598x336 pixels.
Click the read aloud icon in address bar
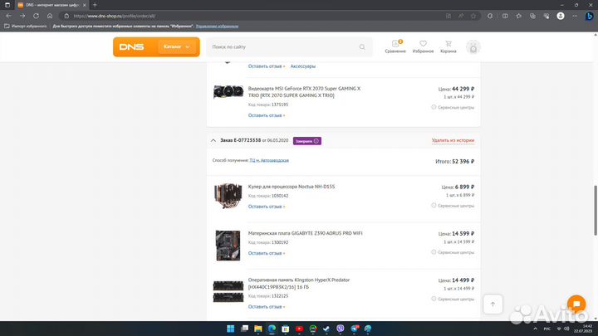[x=461, y=16]
